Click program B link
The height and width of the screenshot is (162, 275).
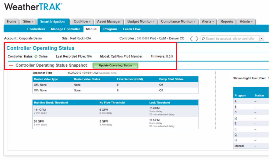236,107
